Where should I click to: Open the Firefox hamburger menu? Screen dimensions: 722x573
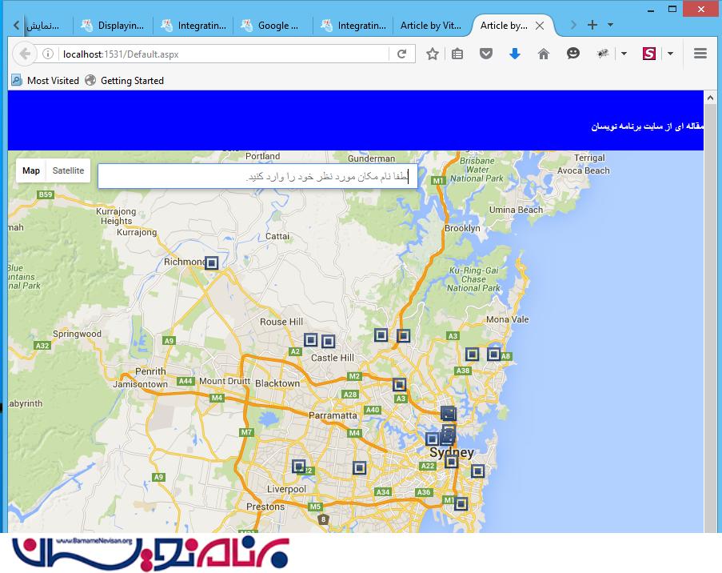(700, 54)
